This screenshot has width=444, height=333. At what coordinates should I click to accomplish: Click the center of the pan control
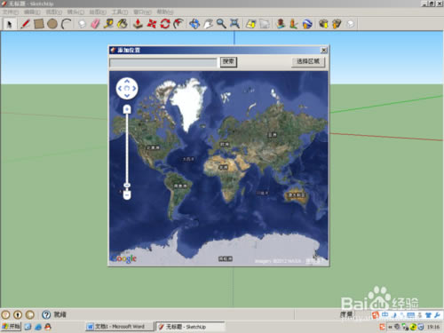127,88
